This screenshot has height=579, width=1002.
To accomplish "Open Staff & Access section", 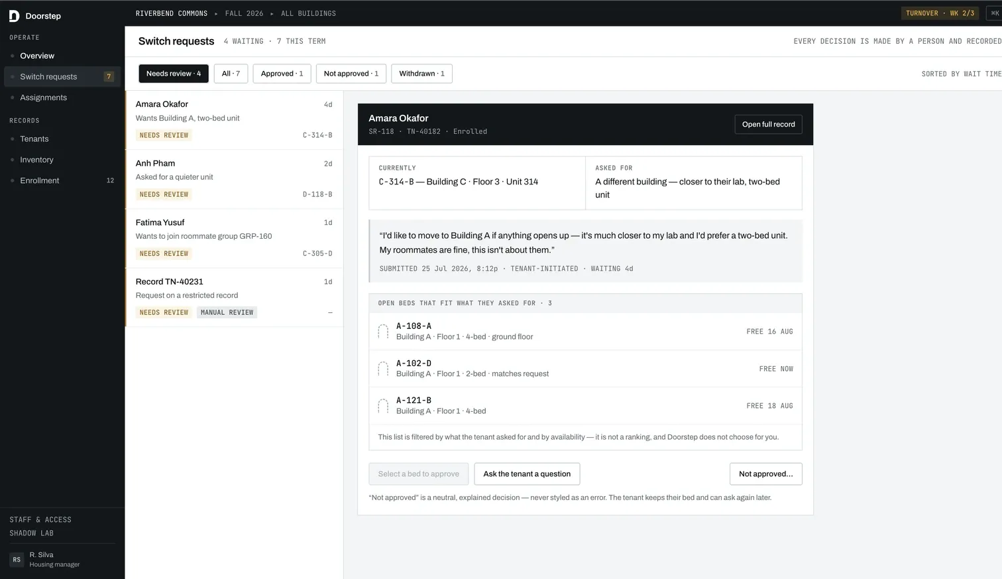I will coord(40,520).
